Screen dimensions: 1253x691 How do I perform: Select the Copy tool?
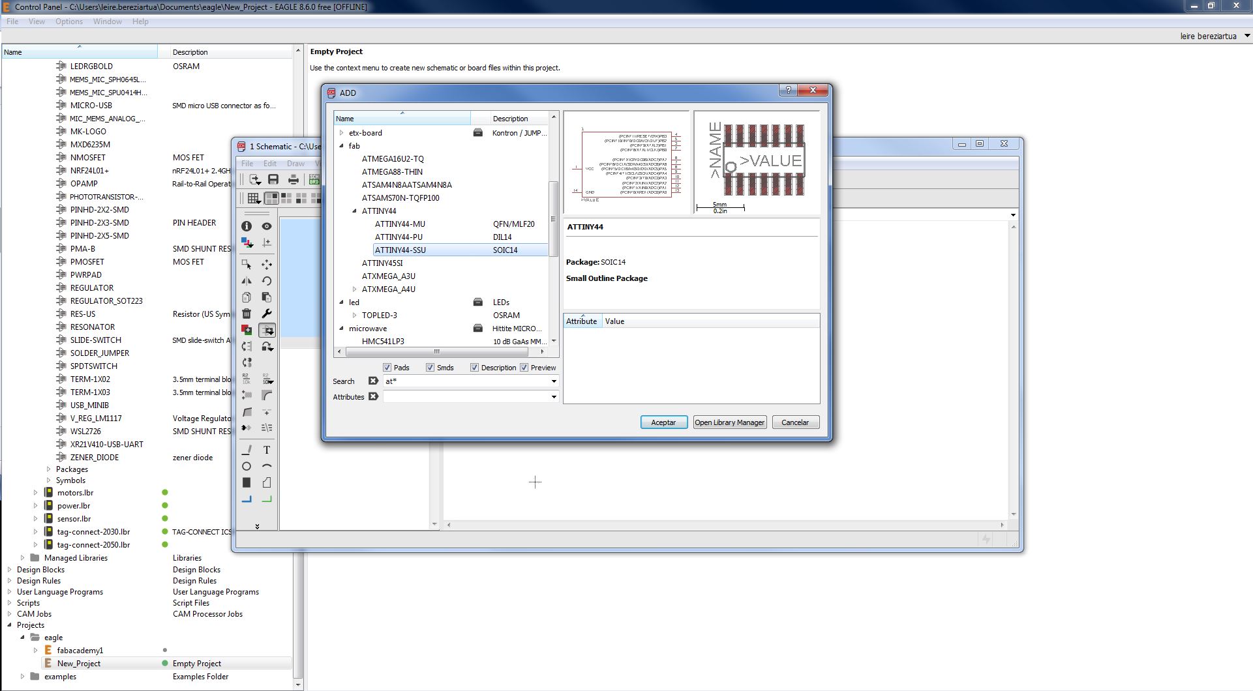(x=247, y=297)
